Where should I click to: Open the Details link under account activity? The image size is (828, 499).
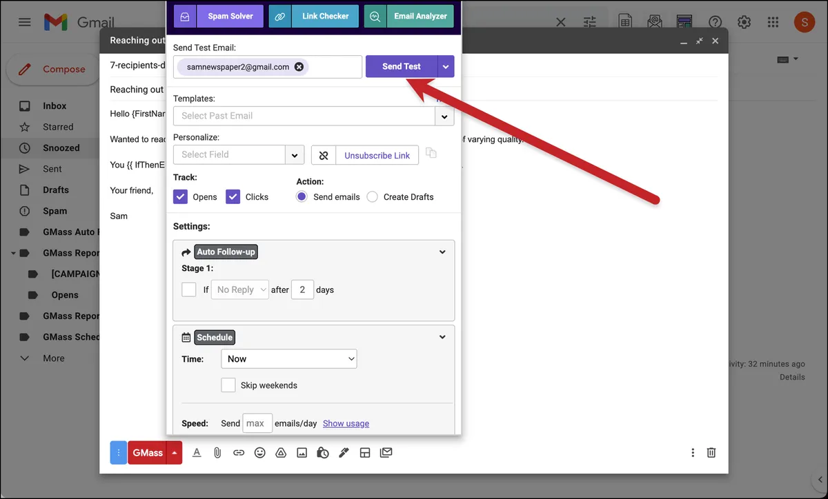[x=792, y=377]
